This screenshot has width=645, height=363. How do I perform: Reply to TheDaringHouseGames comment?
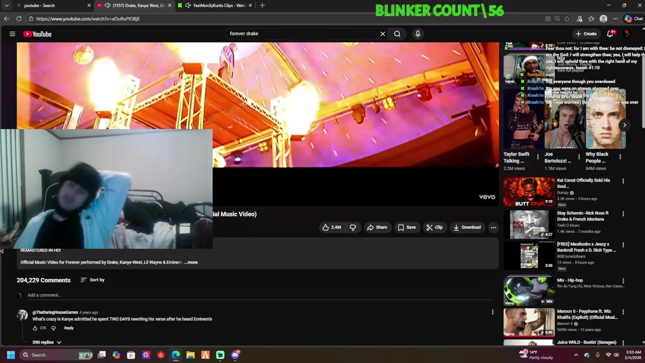(69, 328)
